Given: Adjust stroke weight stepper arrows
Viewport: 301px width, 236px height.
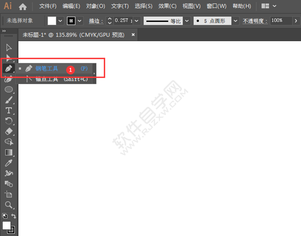Looking at the screenshot, I should coord(109,21).
